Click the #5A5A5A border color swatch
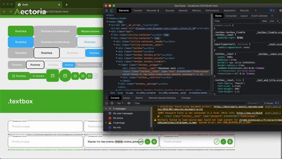This screenshot has height=159, width=282. pyautogui.click(x=244, y=63)
